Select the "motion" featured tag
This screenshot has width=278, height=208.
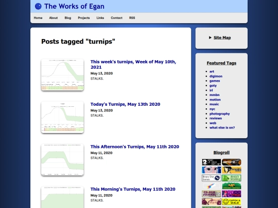[x=215, y=100]
